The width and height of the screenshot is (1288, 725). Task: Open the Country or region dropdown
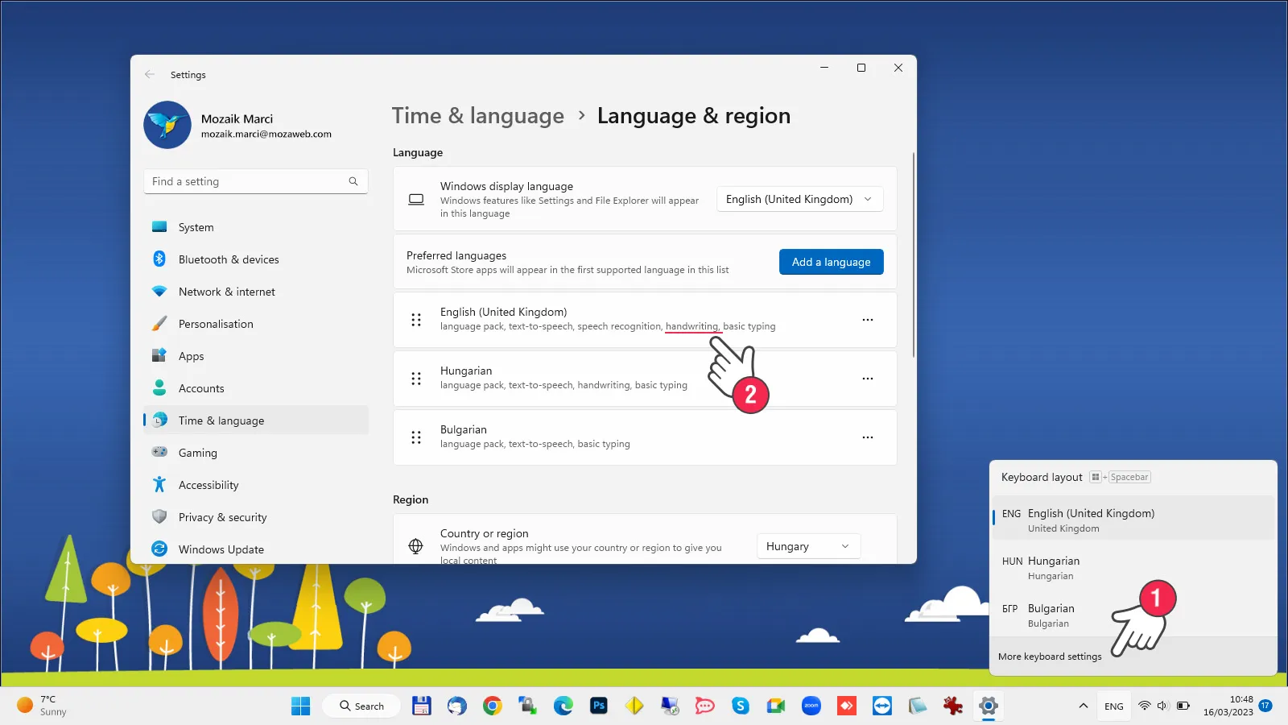(x=807, y=546)
